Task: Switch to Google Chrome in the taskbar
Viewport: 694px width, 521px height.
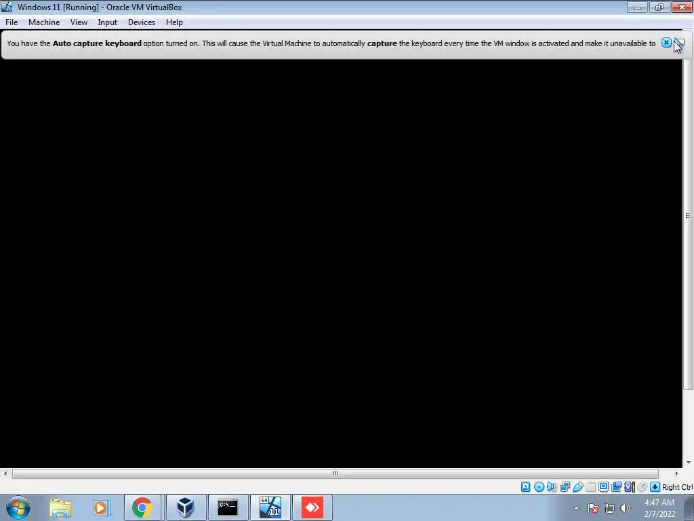Action: click(x=142, y=507)
